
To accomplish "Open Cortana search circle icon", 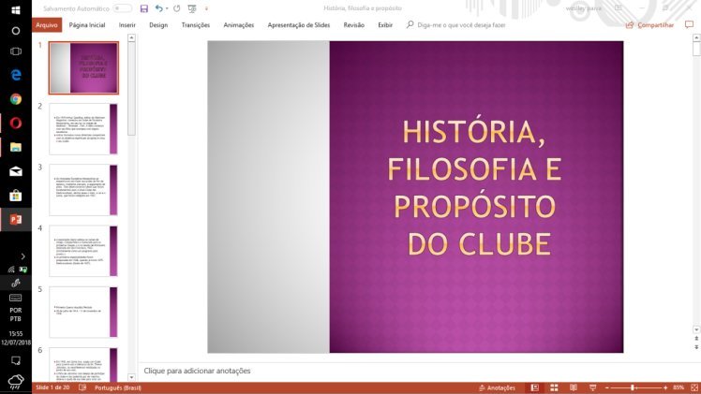I will click(x=16, y=31).
